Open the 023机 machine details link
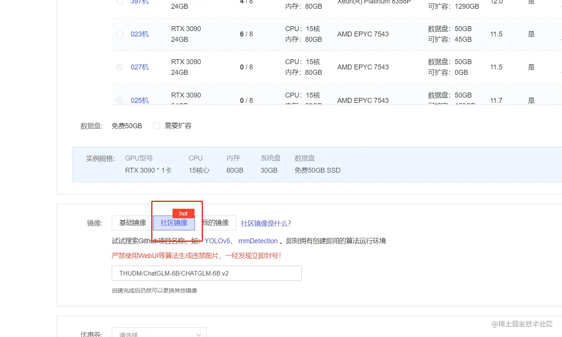 point(139,34)
